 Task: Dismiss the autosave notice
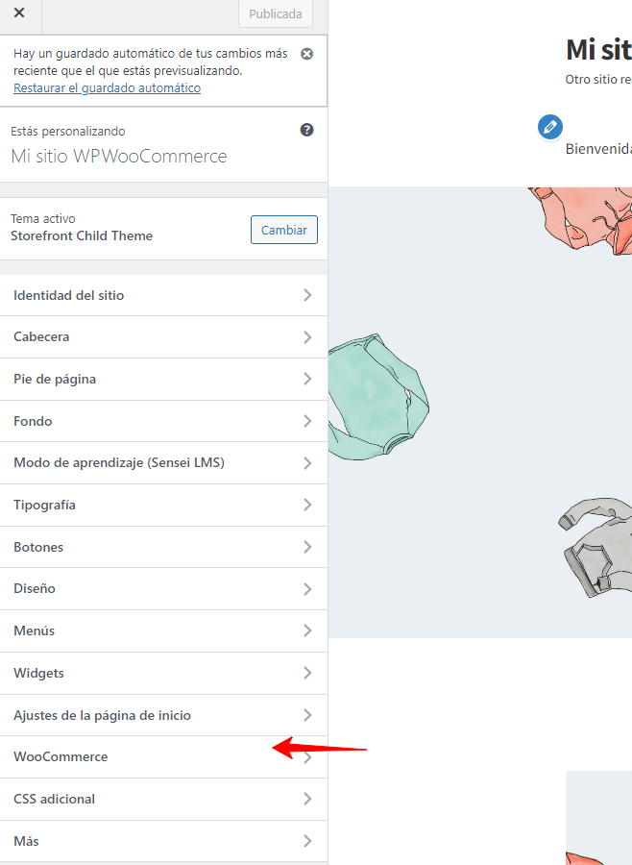tap(306, 54)
